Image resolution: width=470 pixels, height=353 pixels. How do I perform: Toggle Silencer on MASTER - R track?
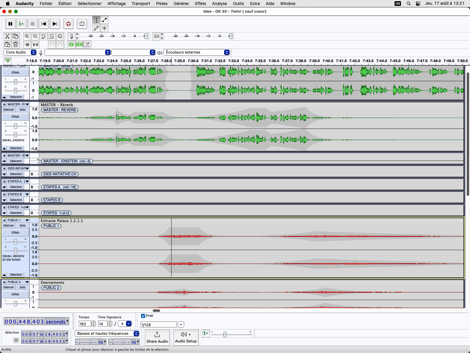[x=9, y=110]
